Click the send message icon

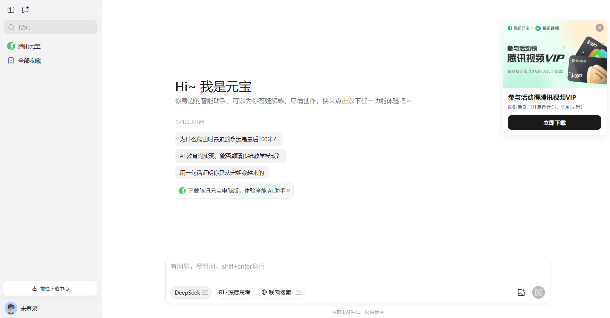pos(539,292)
